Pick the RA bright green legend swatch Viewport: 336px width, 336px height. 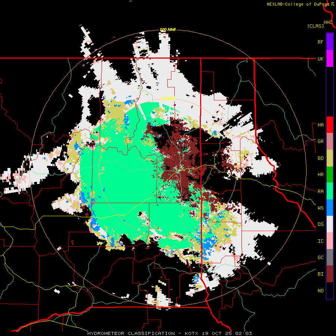[330, 191]
